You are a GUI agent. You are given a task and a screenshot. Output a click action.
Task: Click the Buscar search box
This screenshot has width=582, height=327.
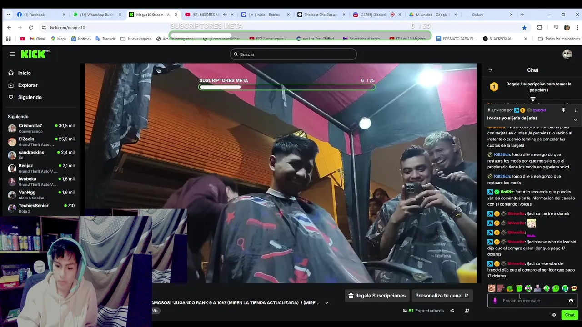293,54
